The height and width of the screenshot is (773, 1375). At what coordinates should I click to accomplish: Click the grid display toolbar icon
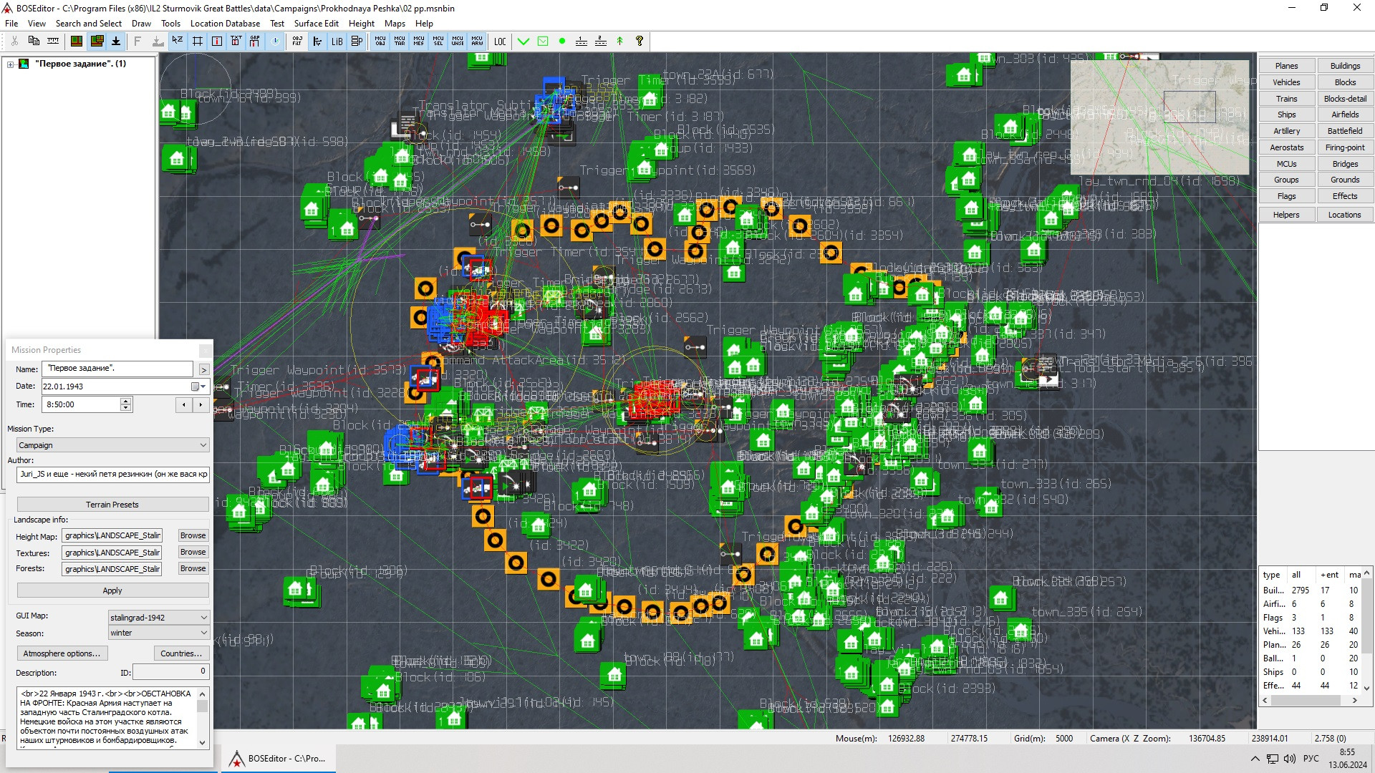(198, 42)
